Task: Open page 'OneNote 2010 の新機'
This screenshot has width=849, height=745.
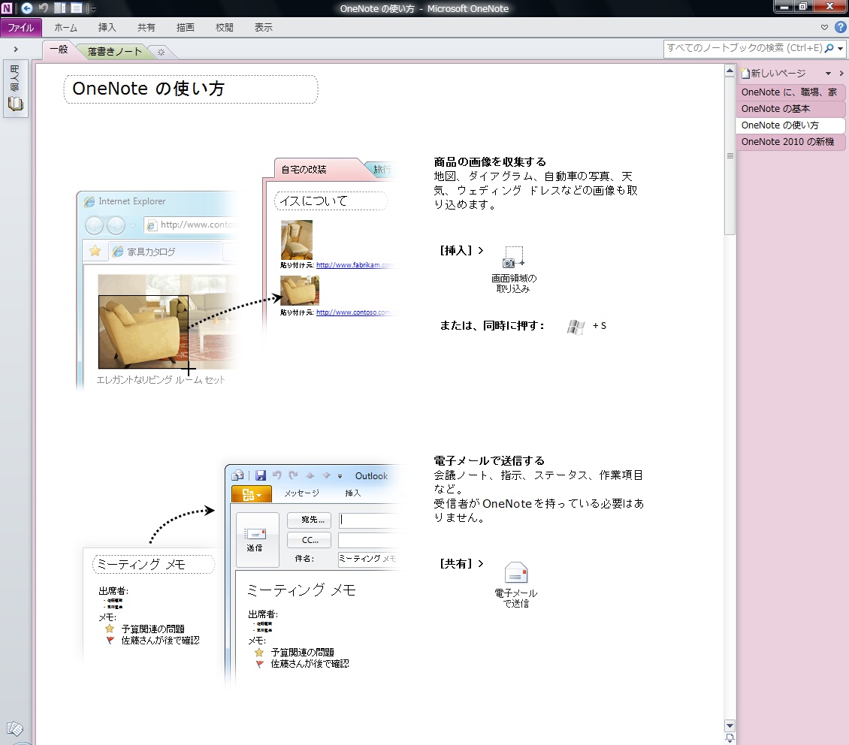Action: 790,142
